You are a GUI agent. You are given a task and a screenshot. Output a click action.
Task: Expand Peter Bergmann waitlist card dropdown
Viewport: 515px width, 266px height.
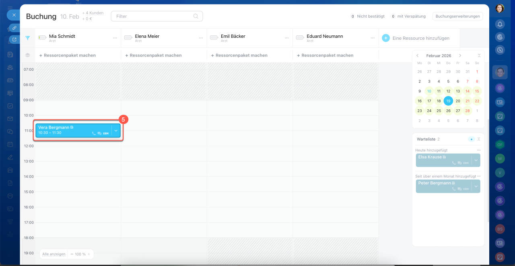point(476,186)
